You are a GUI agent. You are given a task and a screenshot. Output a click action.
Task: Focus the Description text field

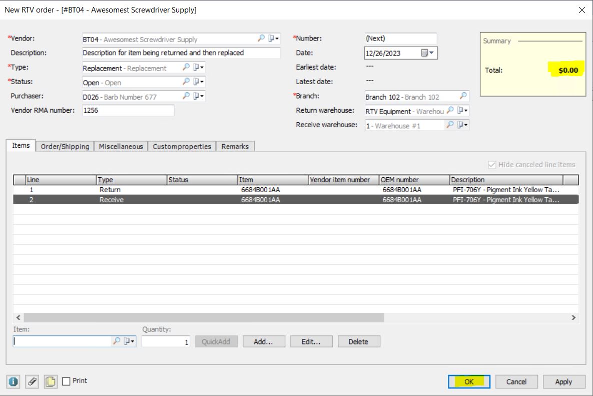[x=181, y=53]
